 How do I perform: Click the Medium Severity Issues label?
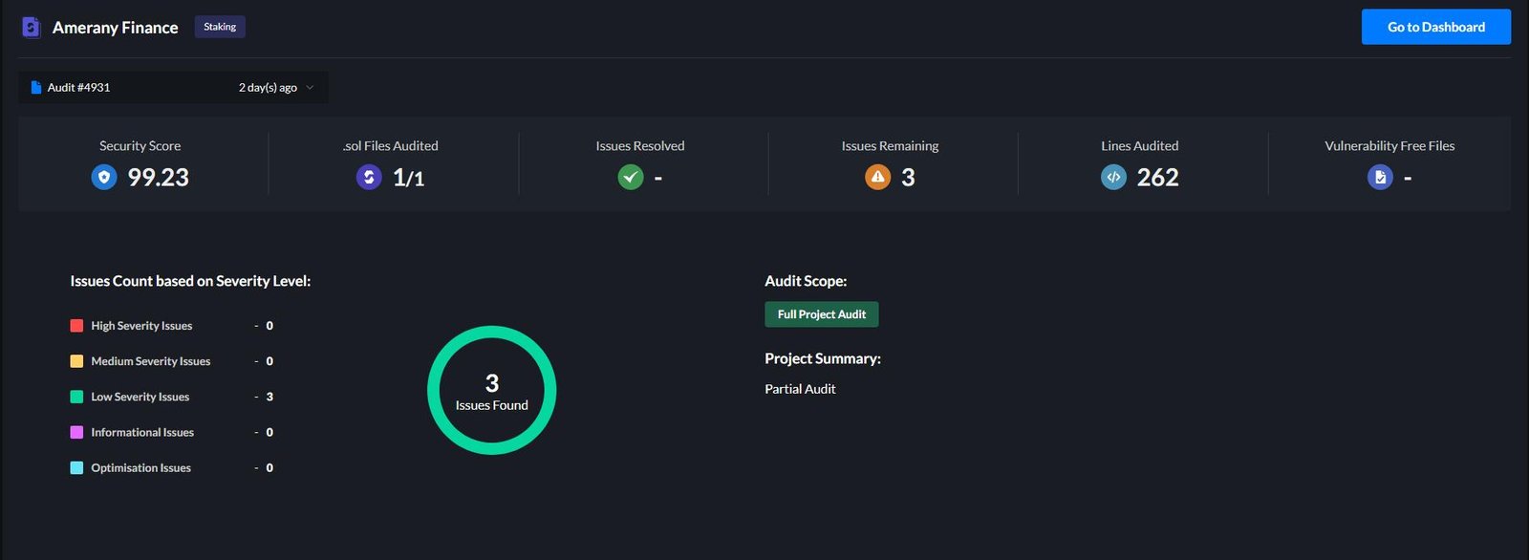[x=151, y=361]
